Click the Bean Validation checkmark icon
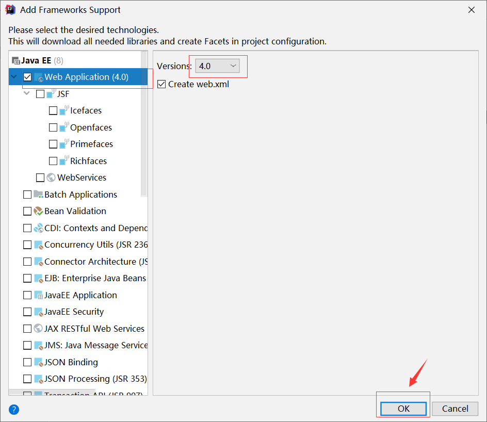The image size is (487, 422). (38, 211)
